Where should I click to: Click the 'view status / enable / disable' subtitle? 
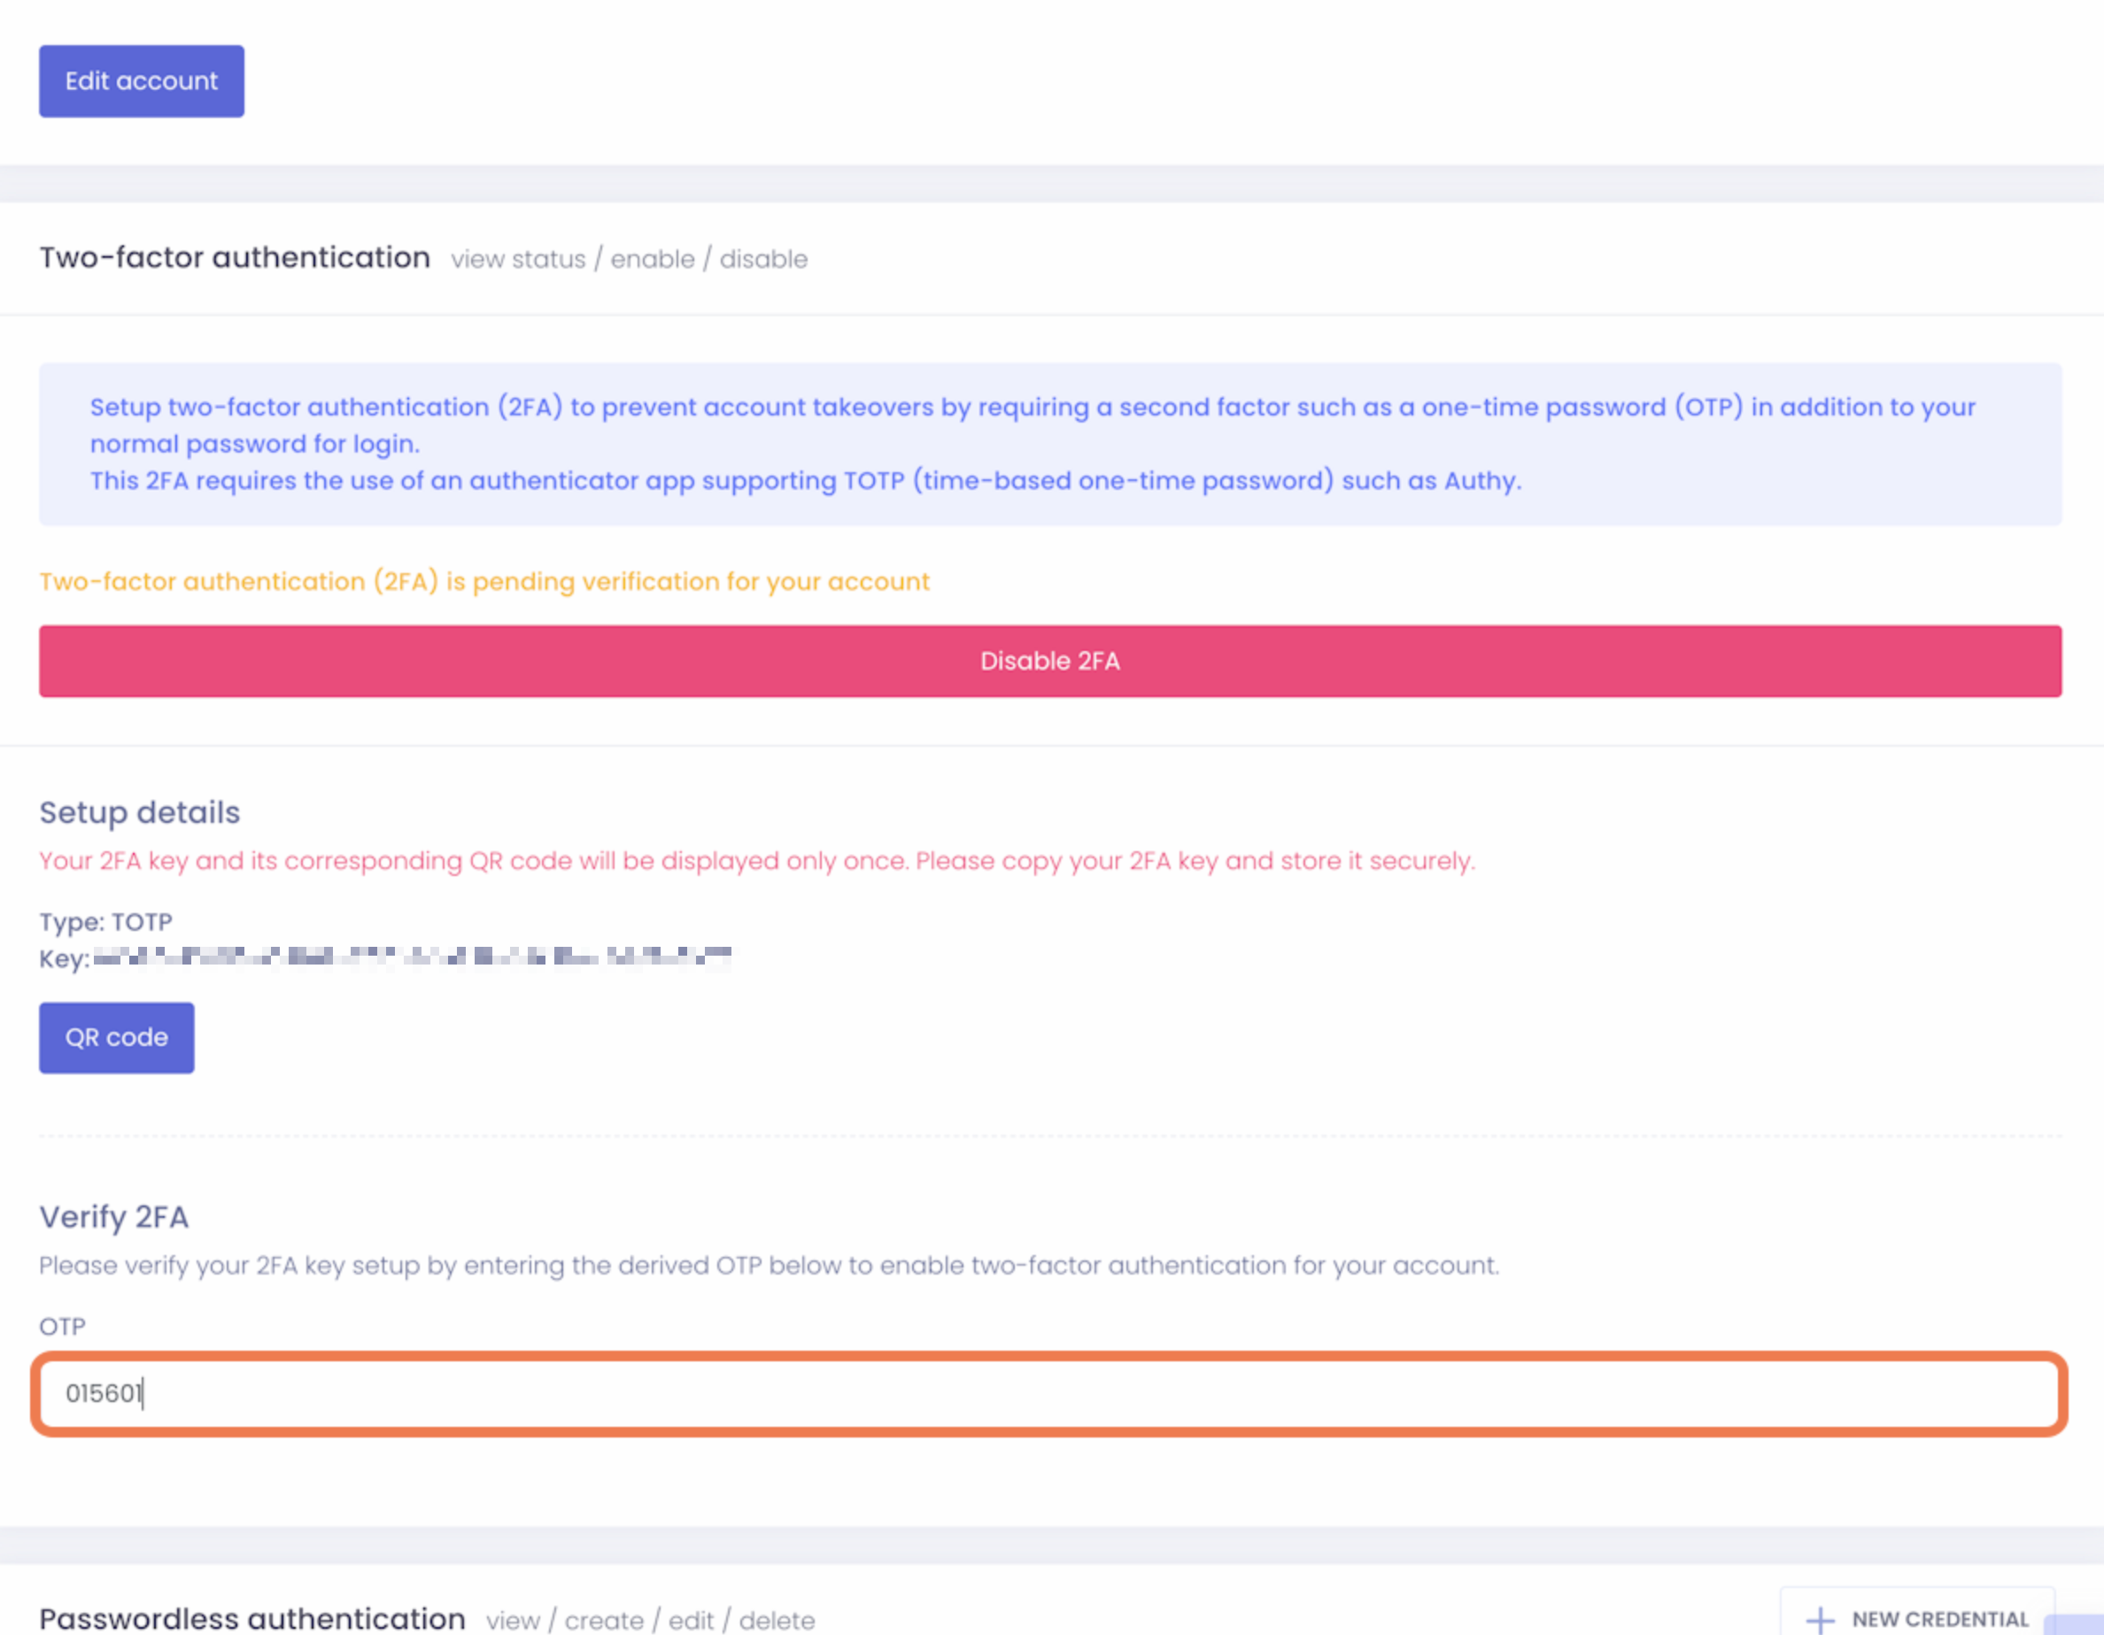[x=629, y=260]
